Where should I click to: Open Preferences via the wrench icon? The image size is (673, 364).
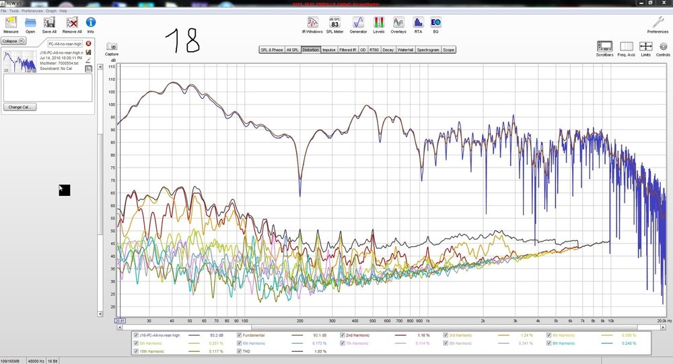[x=658, y=22]
